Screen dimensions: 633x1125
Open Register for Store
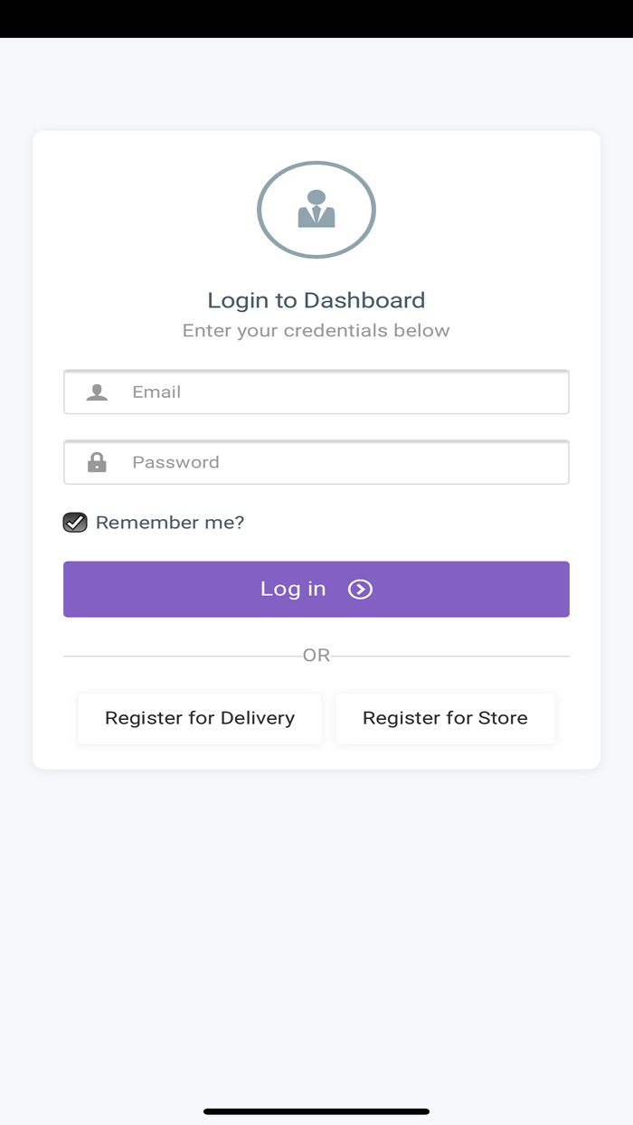(445, 719)
